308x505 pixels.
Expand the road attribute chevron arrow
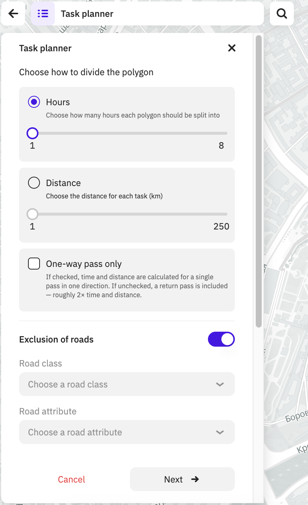220,432
